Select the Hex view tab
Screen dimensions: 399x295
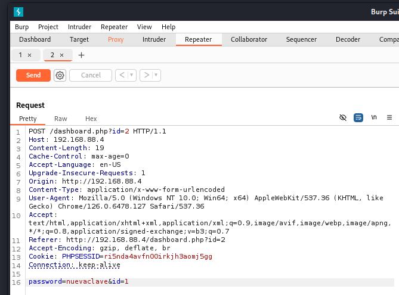point(91,119)
